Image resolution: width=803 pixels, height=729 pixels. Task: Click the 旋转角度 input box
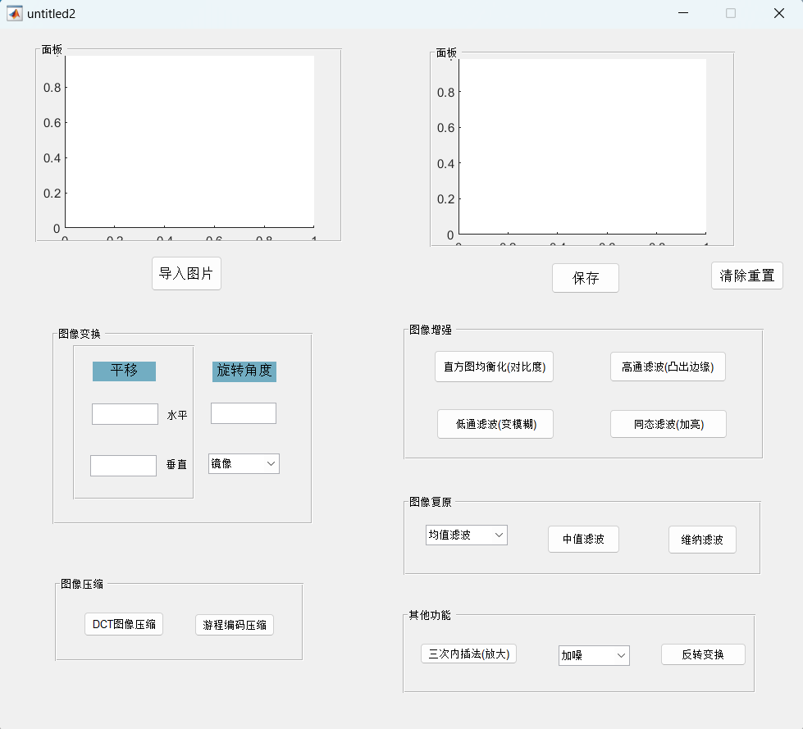(x=244, y=413)
